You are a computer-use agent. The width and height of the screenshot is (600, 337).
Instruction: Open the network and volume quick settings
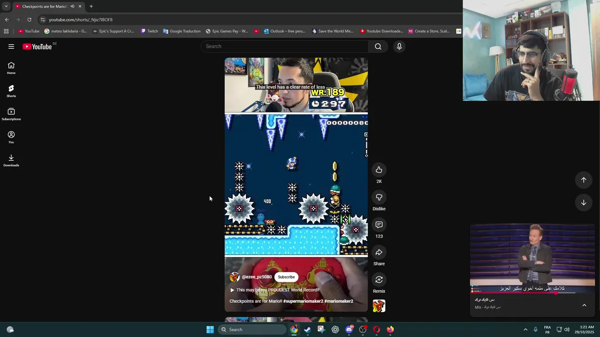click(563, 330)
